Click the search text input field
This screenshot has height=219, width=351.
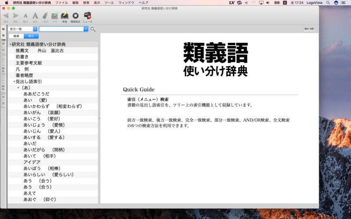pyautogui.click(x=61, y=29)
